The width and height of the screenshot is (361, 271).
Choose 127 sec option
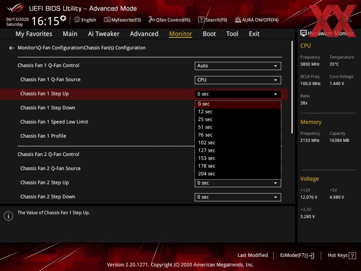[238, 150]
